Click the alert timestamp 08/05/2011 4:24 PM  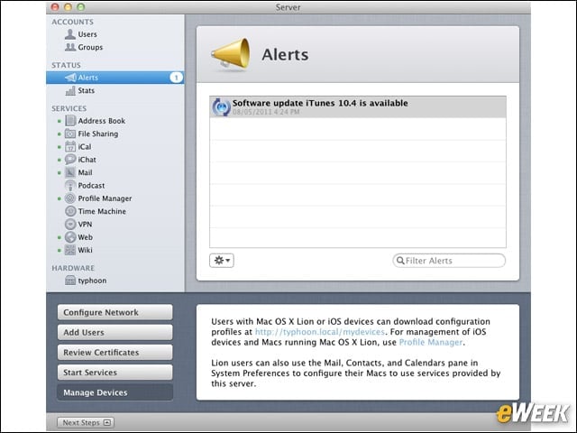pos(266,112)
